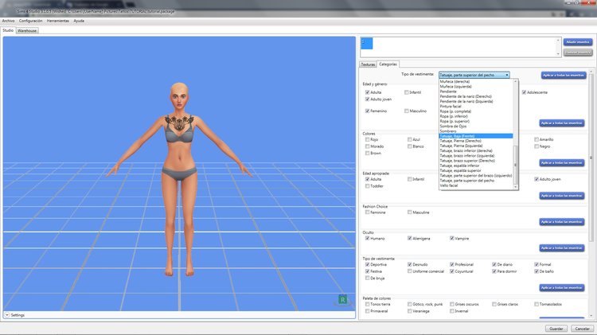Check the Feminine Fashion Choice checkbox
The width and height of the screenshot is (597, 335).
click(x=367, y=212)
